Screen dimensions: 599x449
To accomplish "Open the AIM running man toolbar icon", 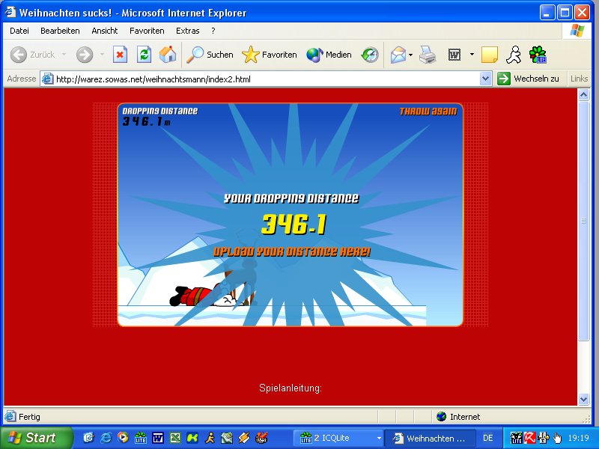I will (x=514, y=55).
